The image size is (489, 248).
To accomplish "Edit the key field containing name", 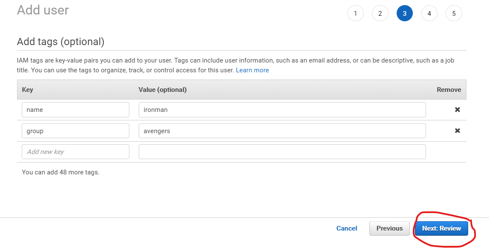I will [75, 110].
